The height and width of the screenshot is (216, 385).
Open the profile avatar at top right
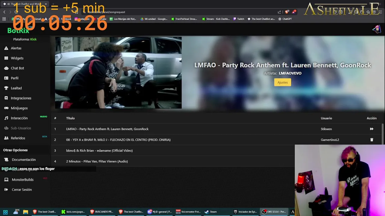tap(377, 29)
